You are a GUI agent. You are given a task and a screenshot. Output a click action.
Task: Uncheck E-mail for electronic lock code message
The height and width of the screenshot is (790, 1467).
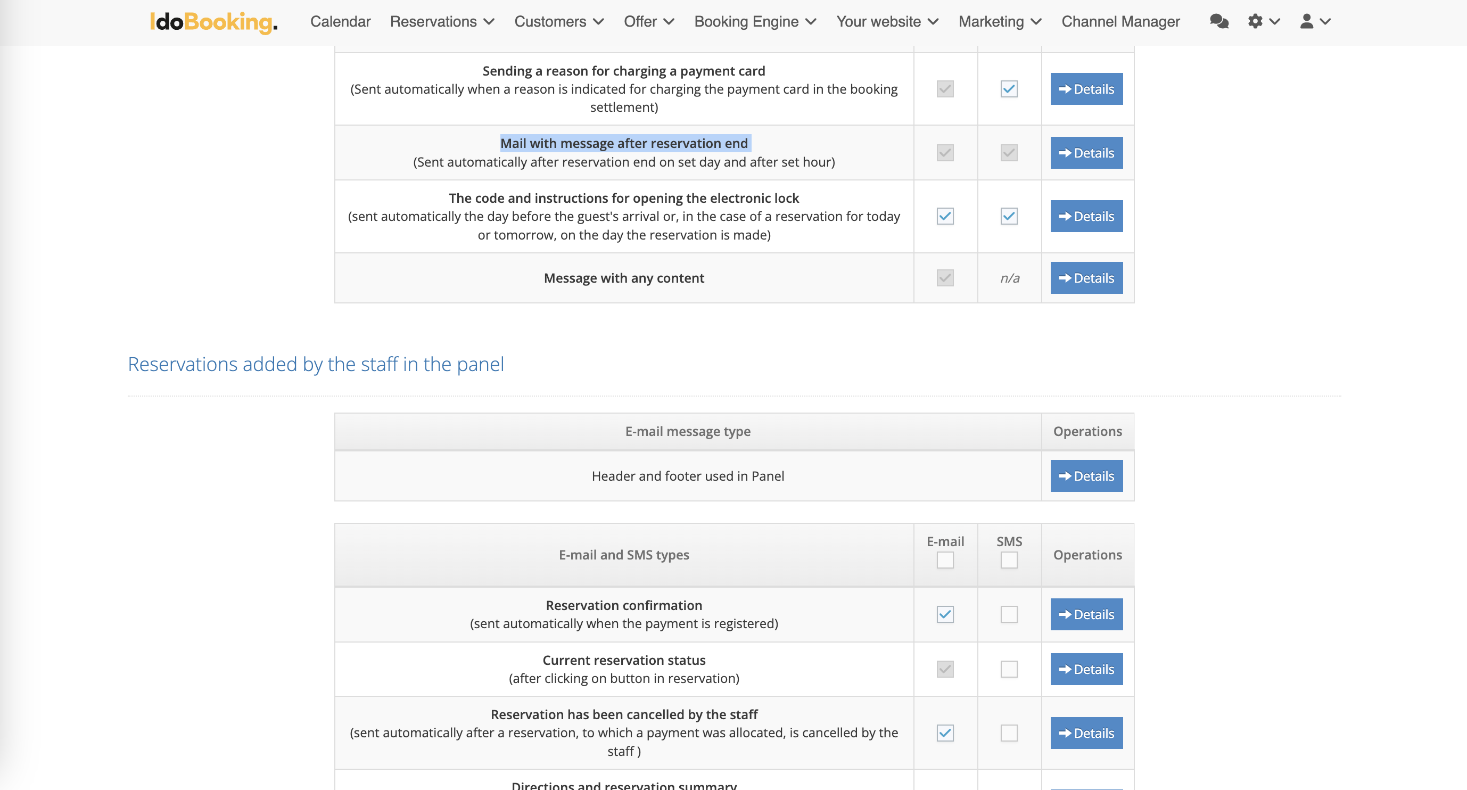(945, 216)
